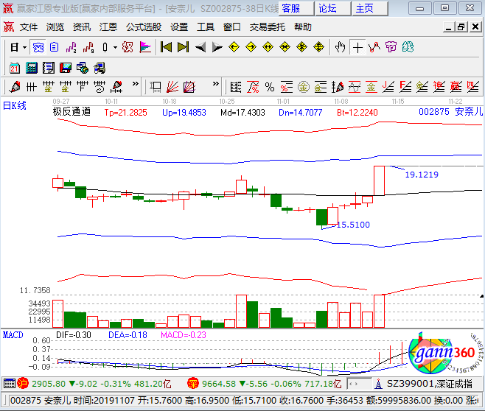Click the F trend line icon
485x411 pixels.
405,87
